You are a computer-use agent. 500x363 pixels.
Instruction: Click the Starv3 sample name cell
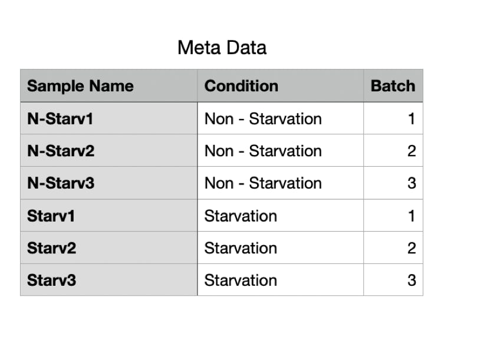pos(108,280)
